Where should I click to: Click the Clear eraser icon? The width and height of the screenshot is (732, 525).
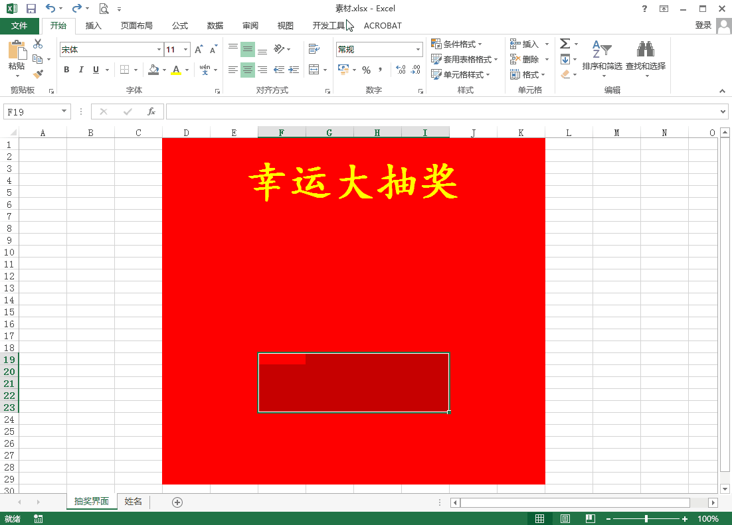565,74
